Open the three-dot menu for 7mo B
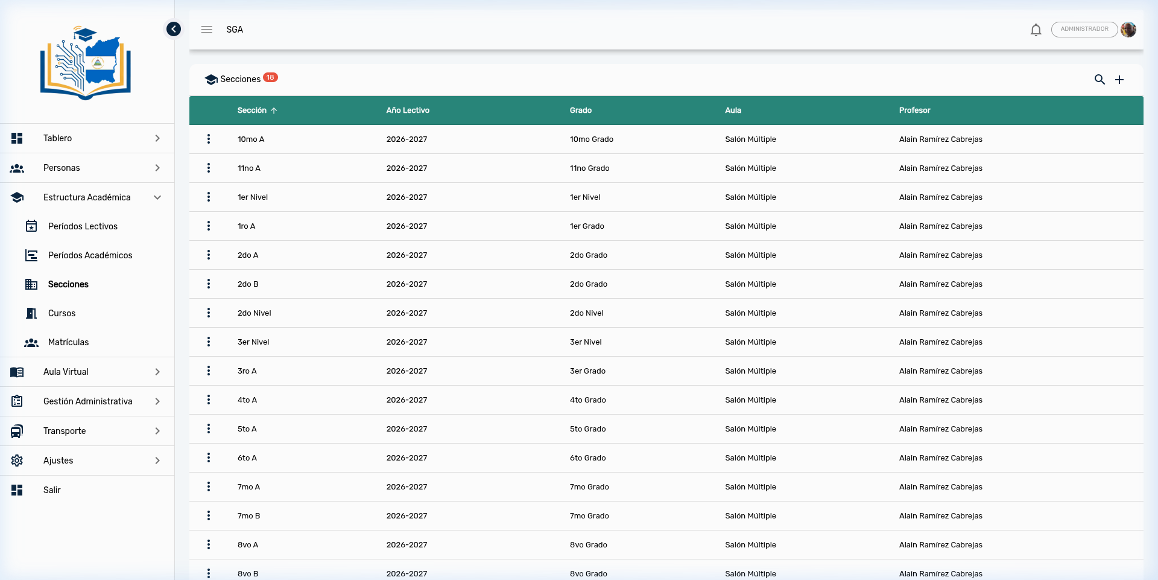This screenshot has height=580, width=1158. [x=209, y=515]
